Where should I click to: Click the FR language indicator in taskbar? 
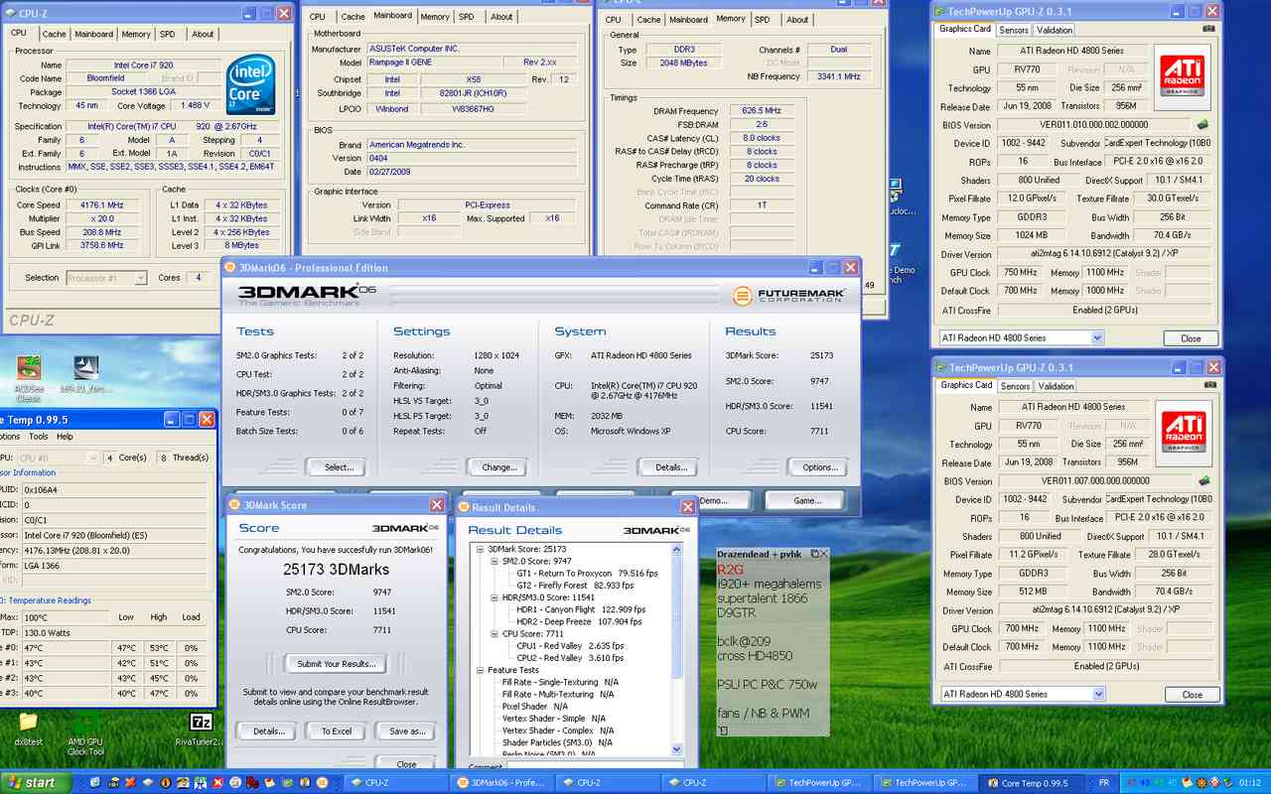[x=1104, y=783]
